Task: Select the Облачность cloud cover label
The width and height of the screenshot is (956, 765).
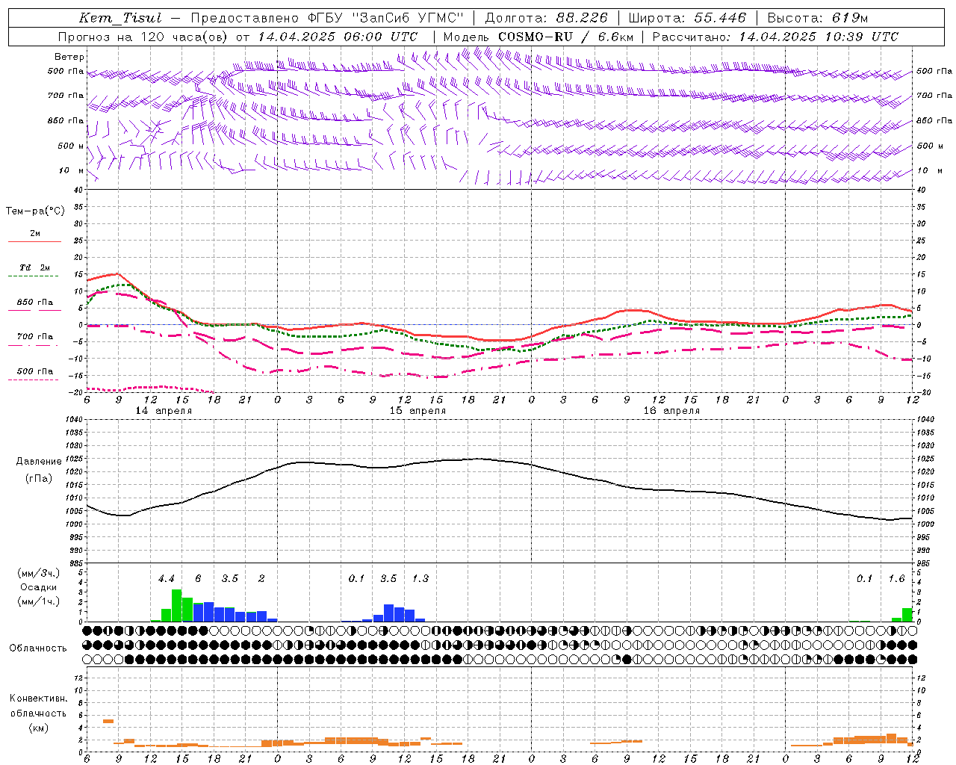Action: (x=38, y=648)
